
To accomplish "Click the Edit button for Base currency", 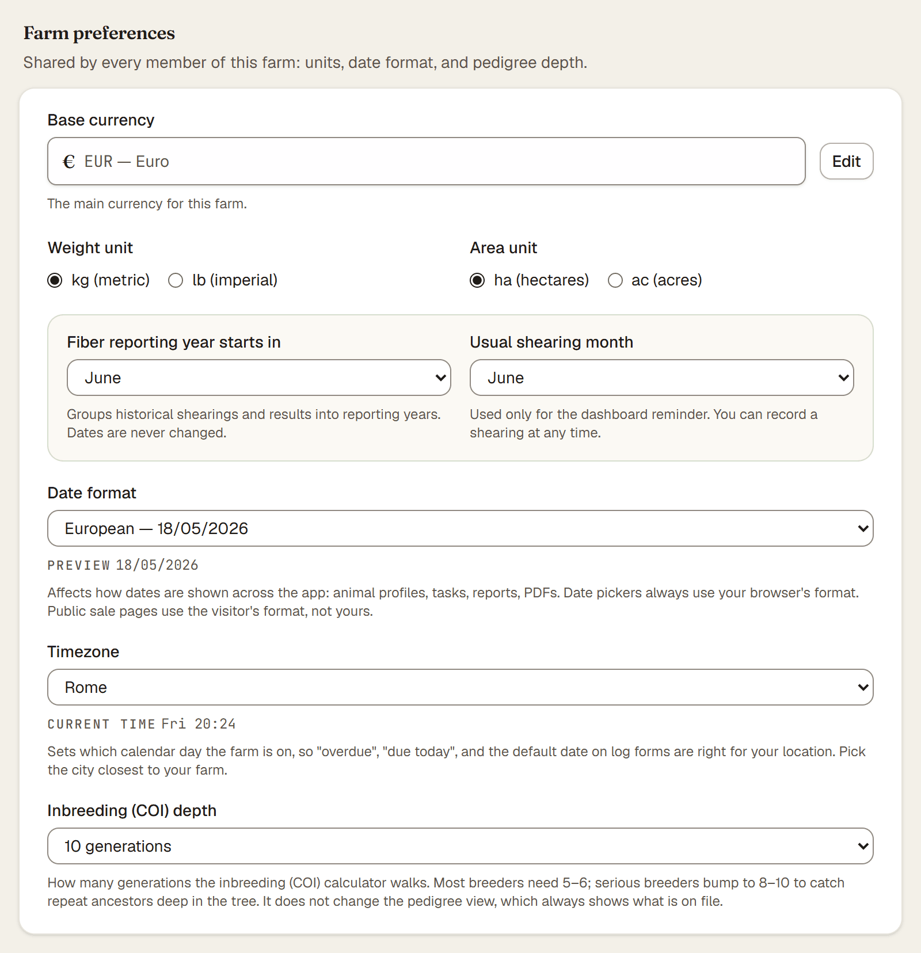I will [846, 161].
